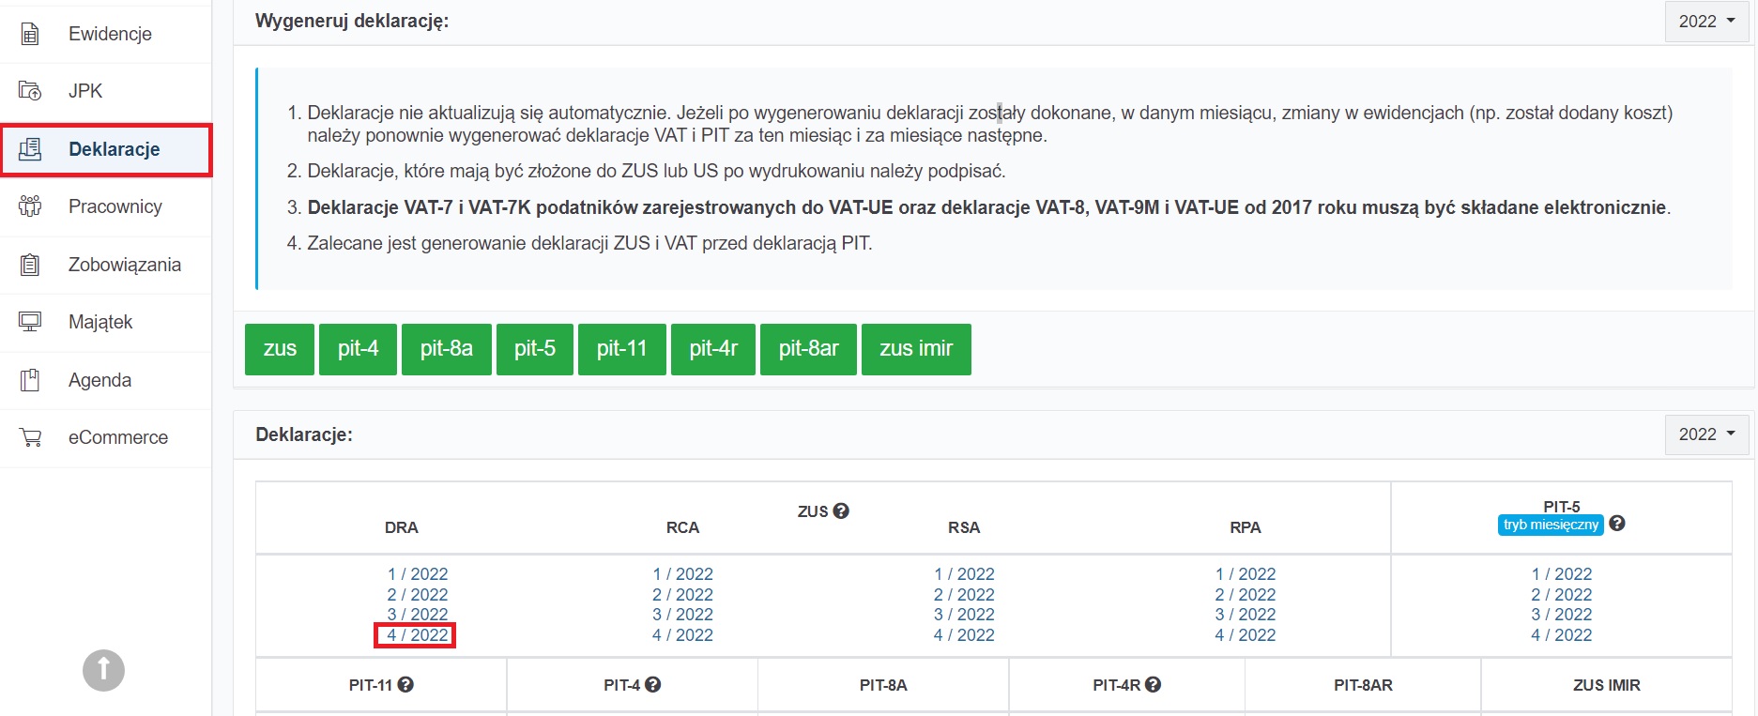The height and width of the screenshot is (716, 1758).
Task: Click the PIT-8A column header
Action: click(883, 686)
